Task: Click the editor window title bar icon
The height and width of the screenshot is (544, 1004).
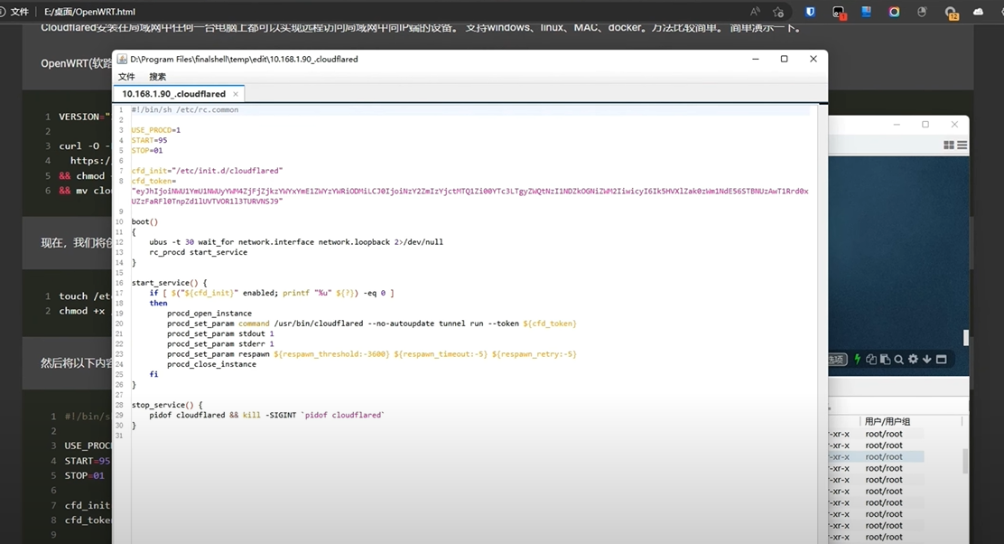Action: pyautogui.click(x=122, y=59)
